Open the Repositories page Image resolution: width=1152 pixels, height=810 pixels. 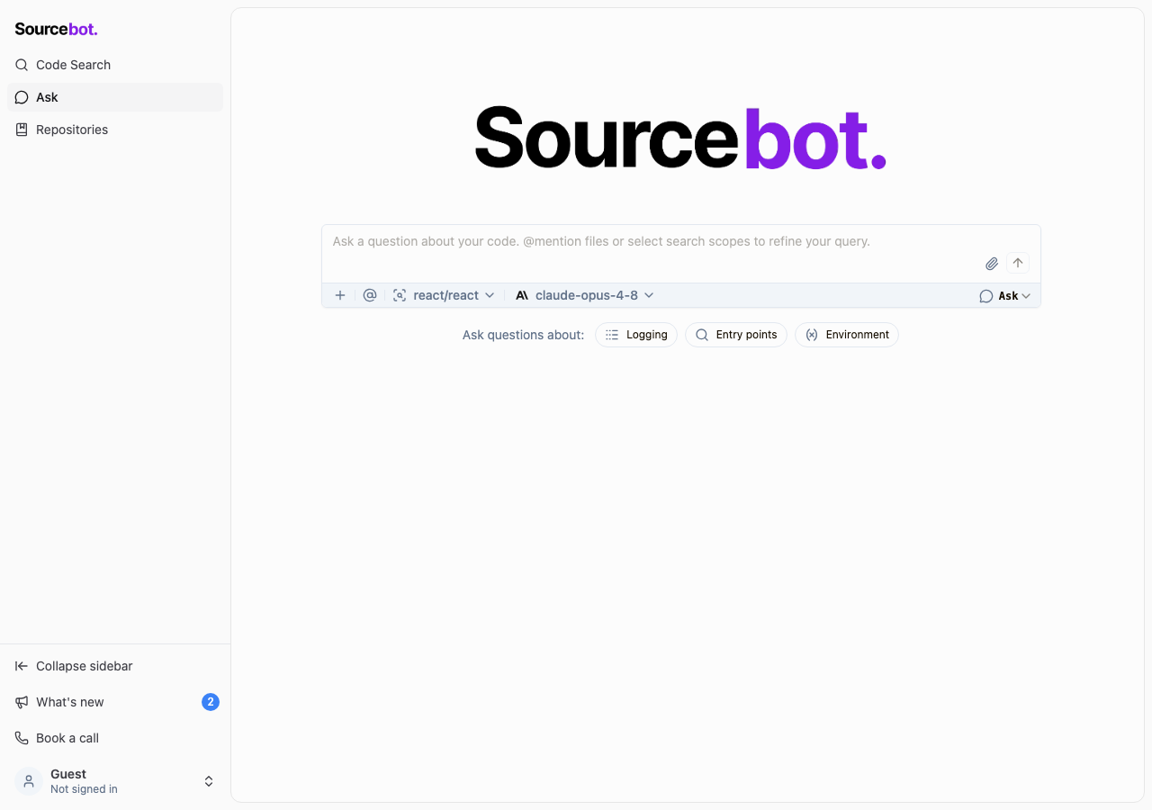click(x=115, y=130)
